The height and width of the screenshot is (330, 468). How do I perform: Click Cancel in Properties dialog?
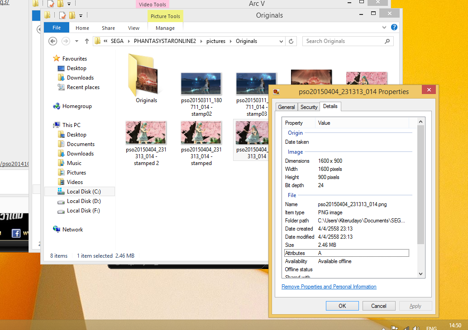(378, 306)
